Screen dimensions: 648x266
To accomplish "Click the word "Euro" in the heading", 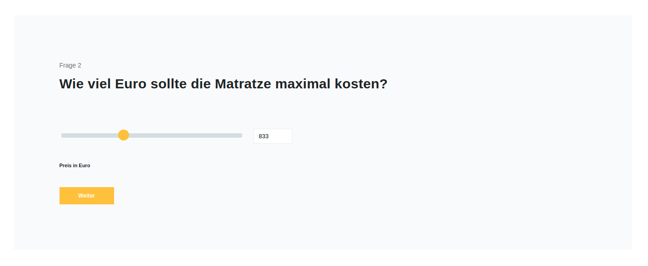I will pos(130,84).
